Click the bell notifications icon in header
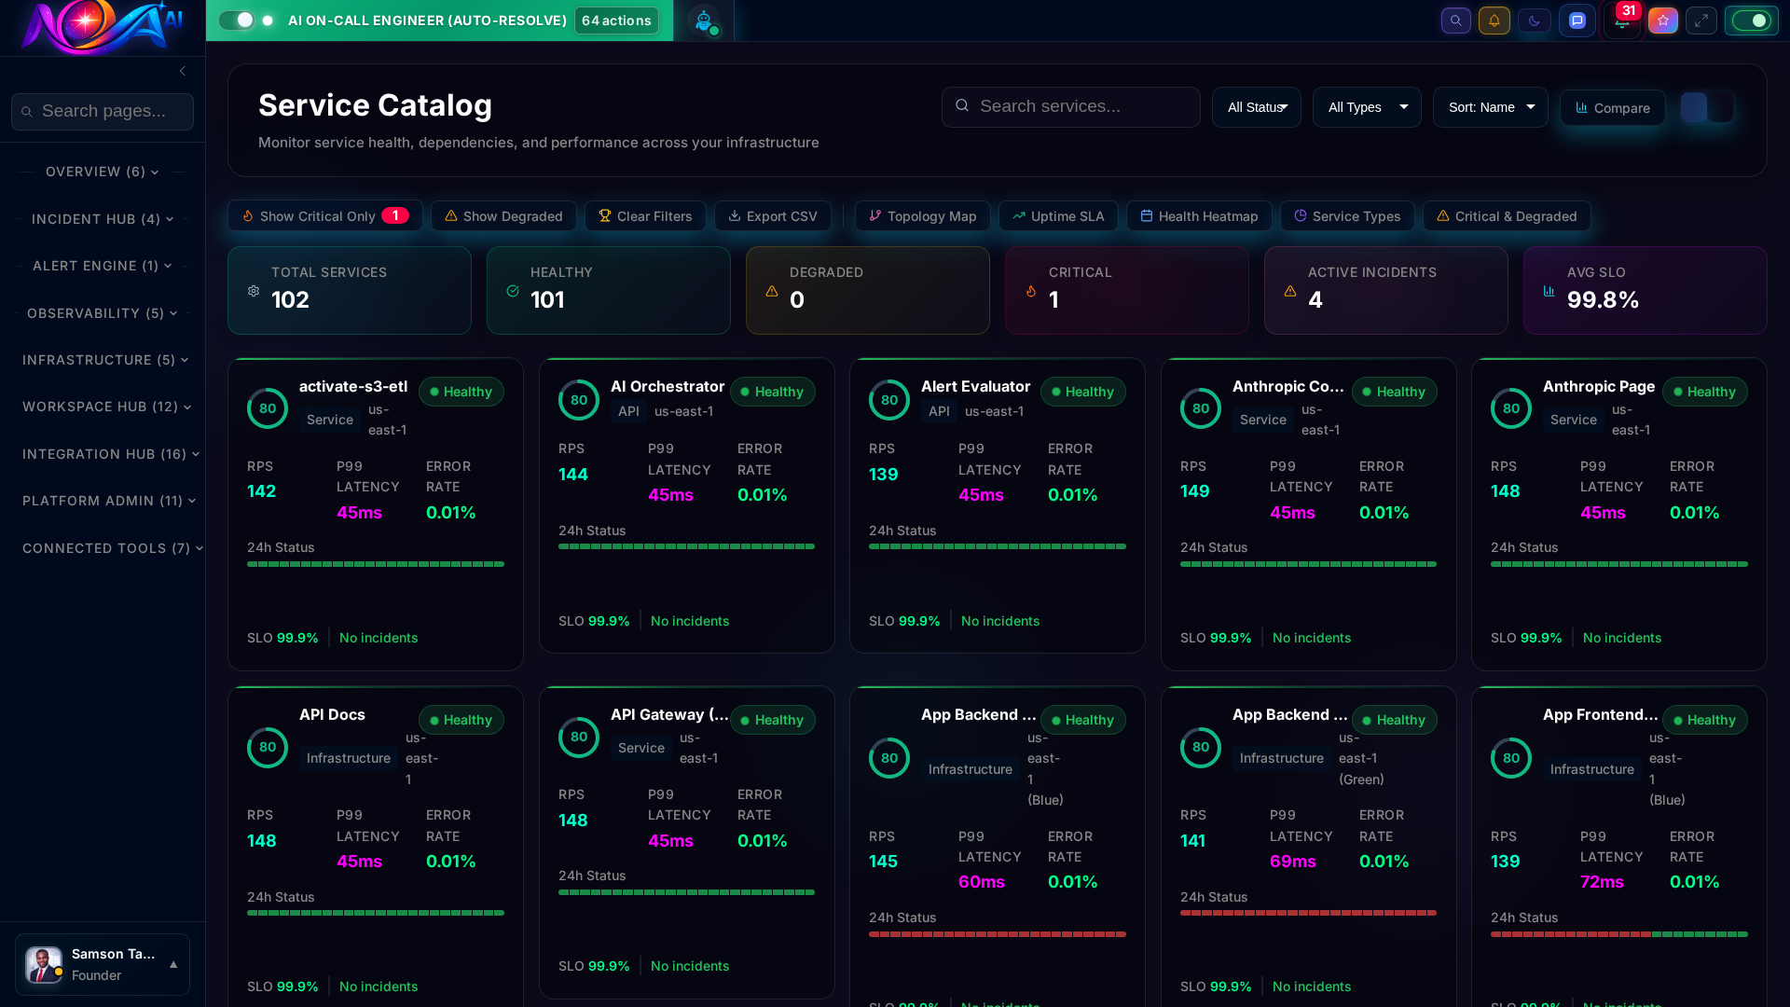 click(x=1494, y=21)
